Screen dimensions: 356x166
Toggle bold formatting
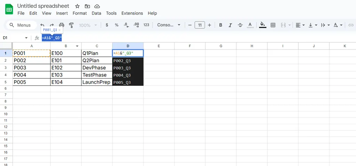[x=220, y=25]
